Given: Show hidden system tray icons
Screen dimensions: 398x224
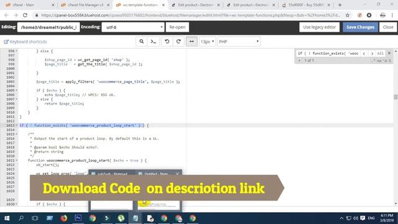Looking at the screenshot, I should coord(341,218).
